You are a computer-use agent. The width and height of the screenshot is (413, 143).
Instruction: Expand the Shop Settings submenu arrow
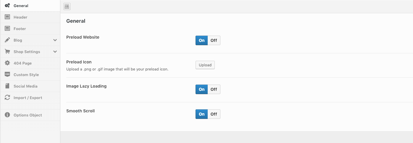coord(55,52)
